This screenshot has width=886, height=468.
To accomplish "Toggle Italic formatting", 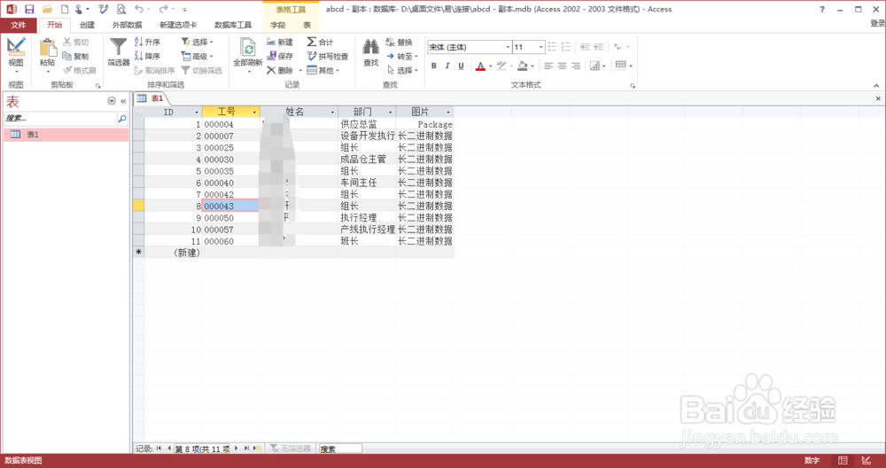I will [x=447, y=66].
